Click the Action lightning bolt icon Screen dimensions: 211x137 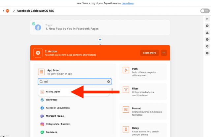click(38, 53)
